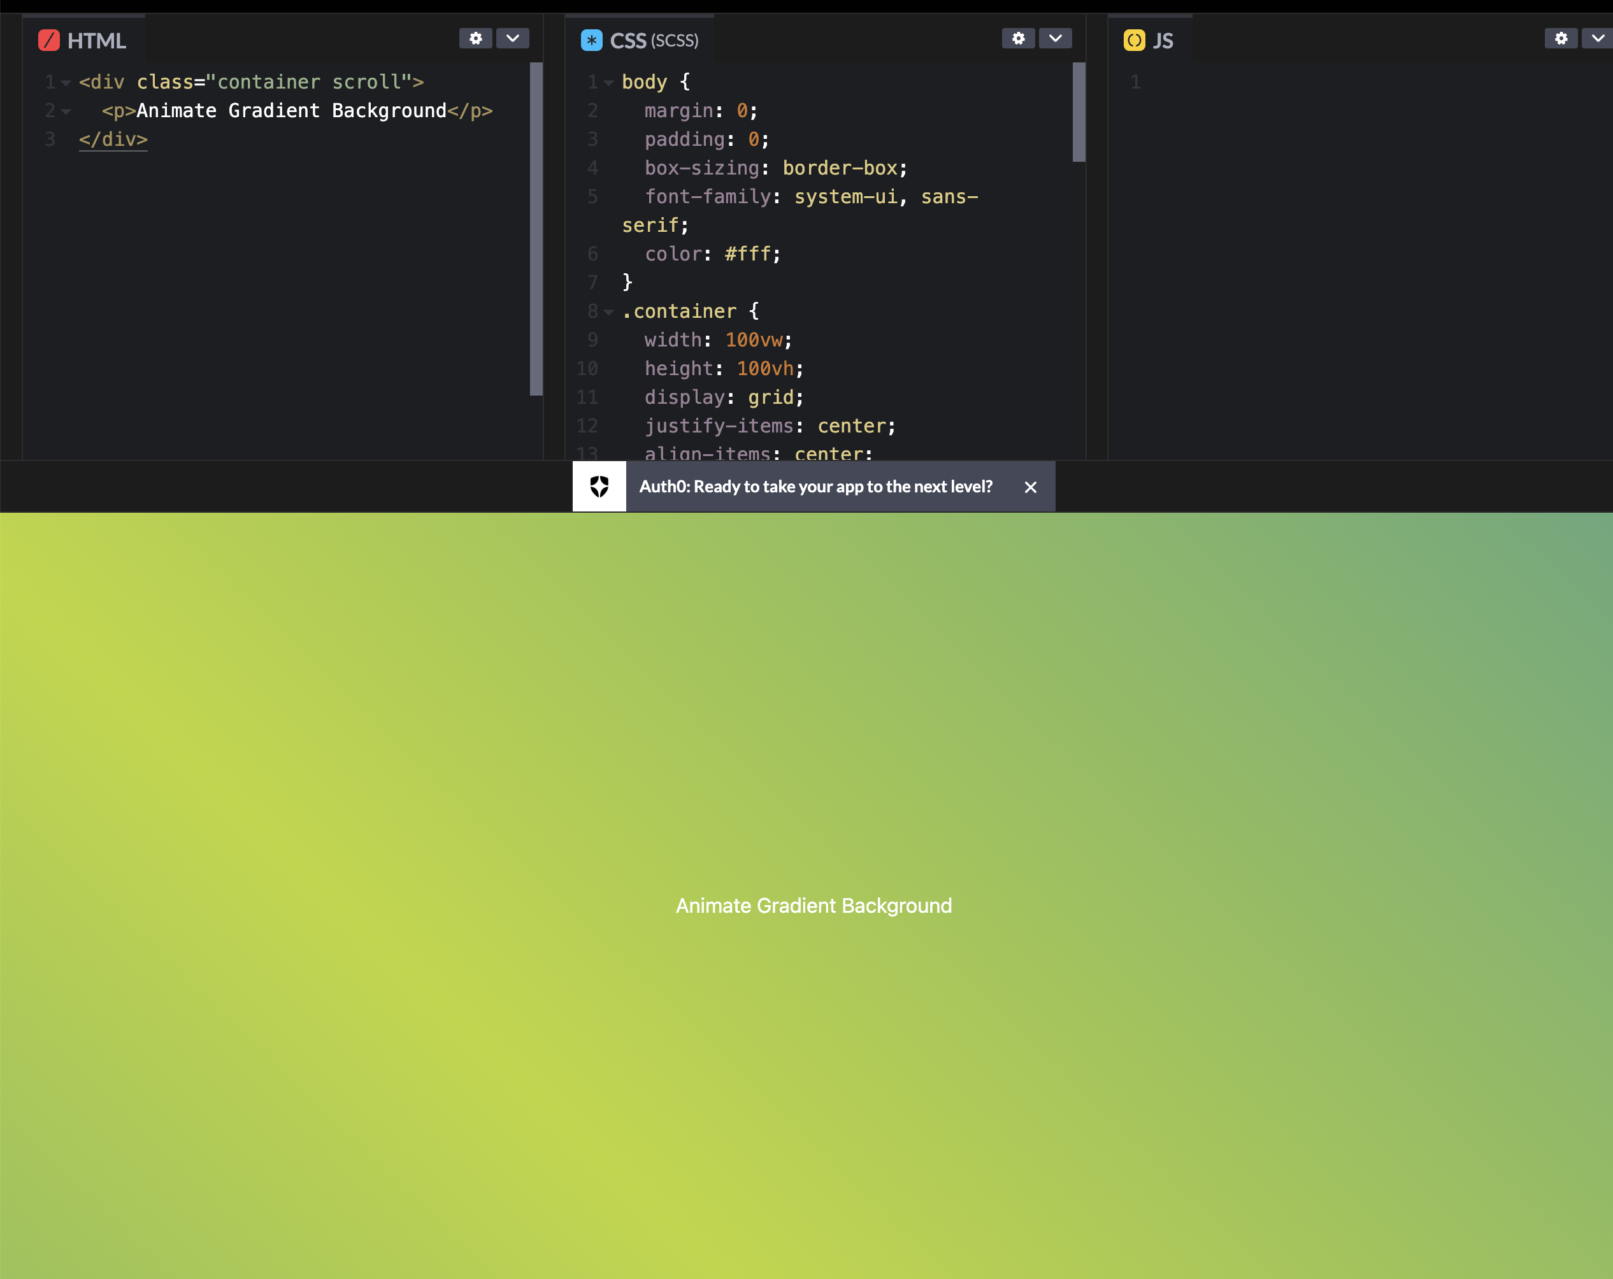Click the blue CSS asterisk icon
Image resolution: width=1613 pixels, height=1279 pixels.
coord(591,40)
